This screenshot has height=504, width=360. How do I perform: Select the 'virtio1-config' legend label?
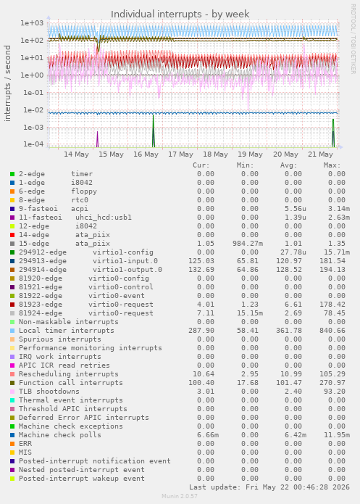123,252
